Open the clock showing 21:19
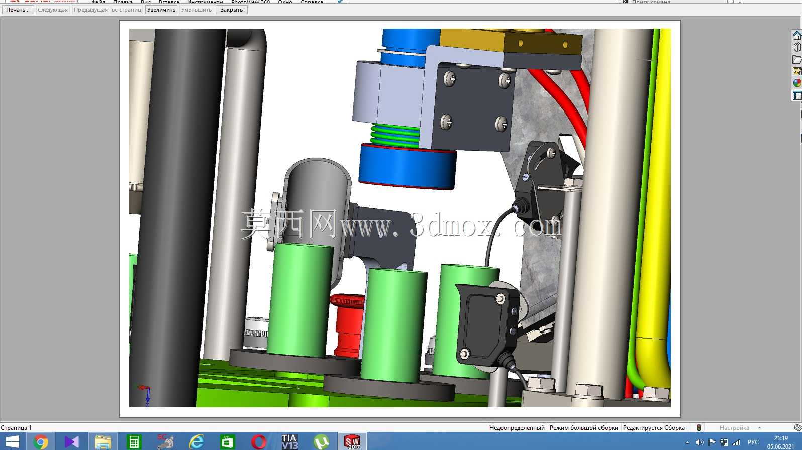This screenshot has width=802, height=450. 781,442
